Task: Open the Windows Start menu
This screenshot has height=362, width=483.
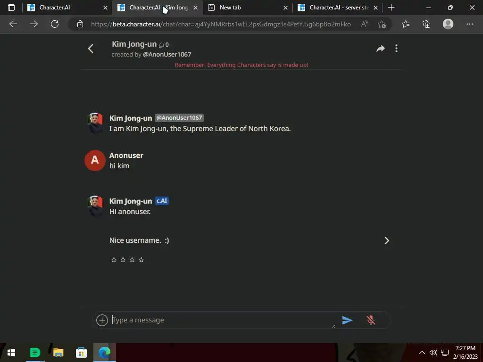Action: 11,353
